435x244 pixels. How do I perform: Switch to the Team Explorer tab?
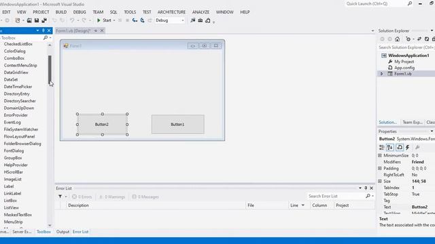[413, 122]
